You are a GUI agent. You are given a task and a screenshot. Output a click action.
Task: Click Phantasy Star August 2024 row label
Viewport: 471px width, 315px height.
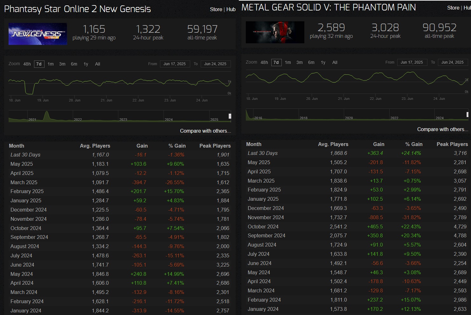point(25,246)
